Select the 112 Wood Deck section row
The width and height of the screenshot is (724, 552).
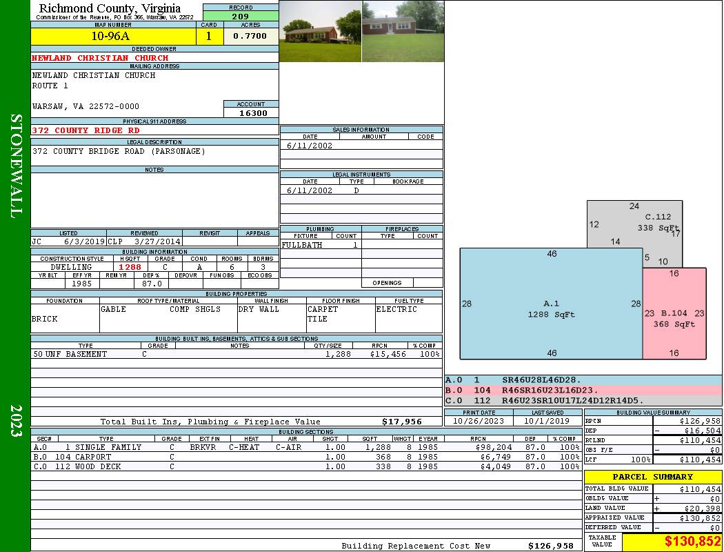pyautogui.click(x=305, y=466)
